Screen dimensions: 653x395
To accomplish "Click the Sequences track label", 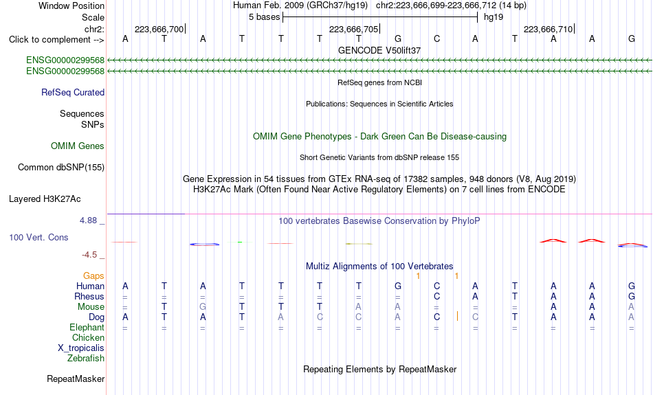I will (x=82, y=113).
